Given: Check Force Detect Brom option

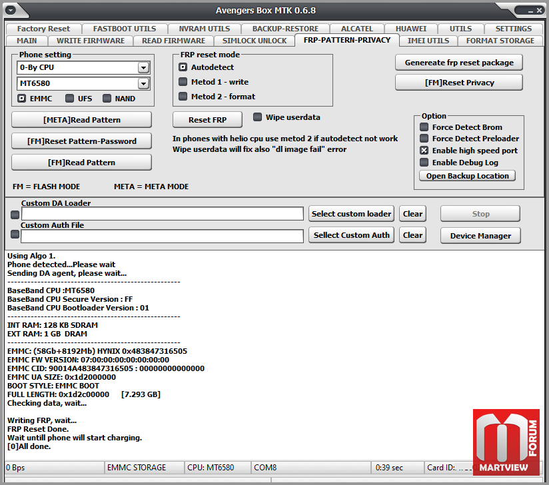Looking at the screenshot, I should coord(424,127).
